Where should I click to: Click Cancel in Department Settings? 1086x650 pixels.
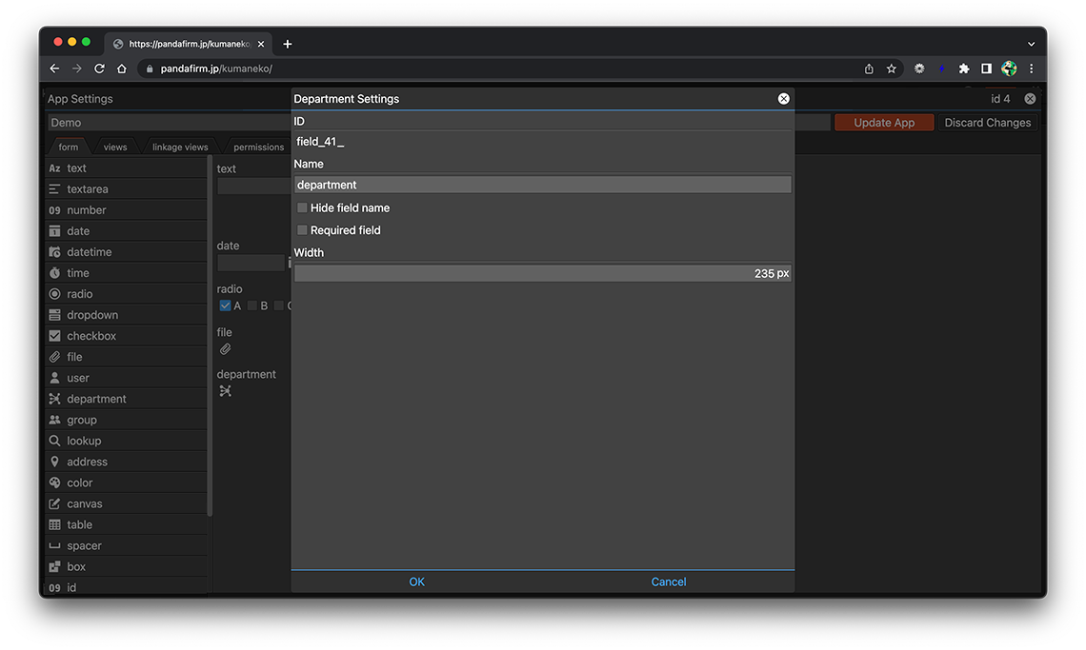(x=668, y=581)
